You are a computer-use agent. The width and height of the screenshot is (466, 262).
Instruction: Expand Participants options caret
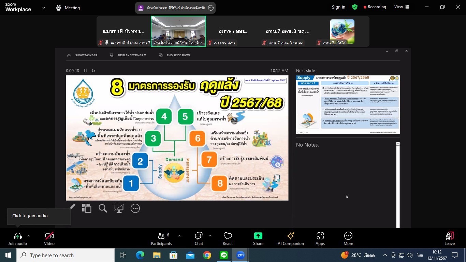coord(179,236)
